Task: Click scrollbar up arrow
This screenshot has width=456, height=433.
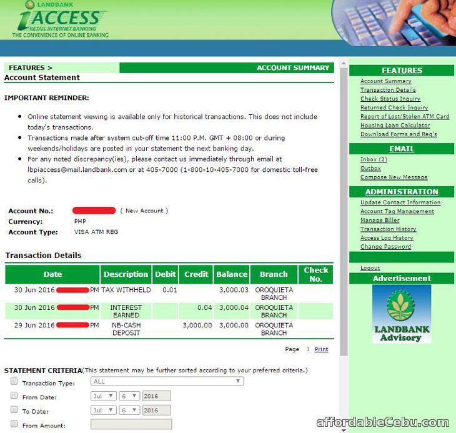Action: point(344,63)
